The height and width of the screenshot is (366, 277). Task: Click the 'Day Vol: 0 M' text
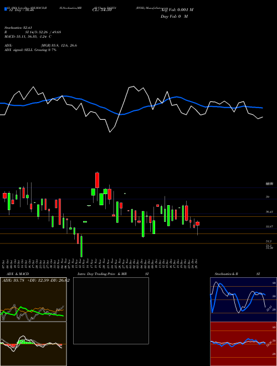click(174, 17)
